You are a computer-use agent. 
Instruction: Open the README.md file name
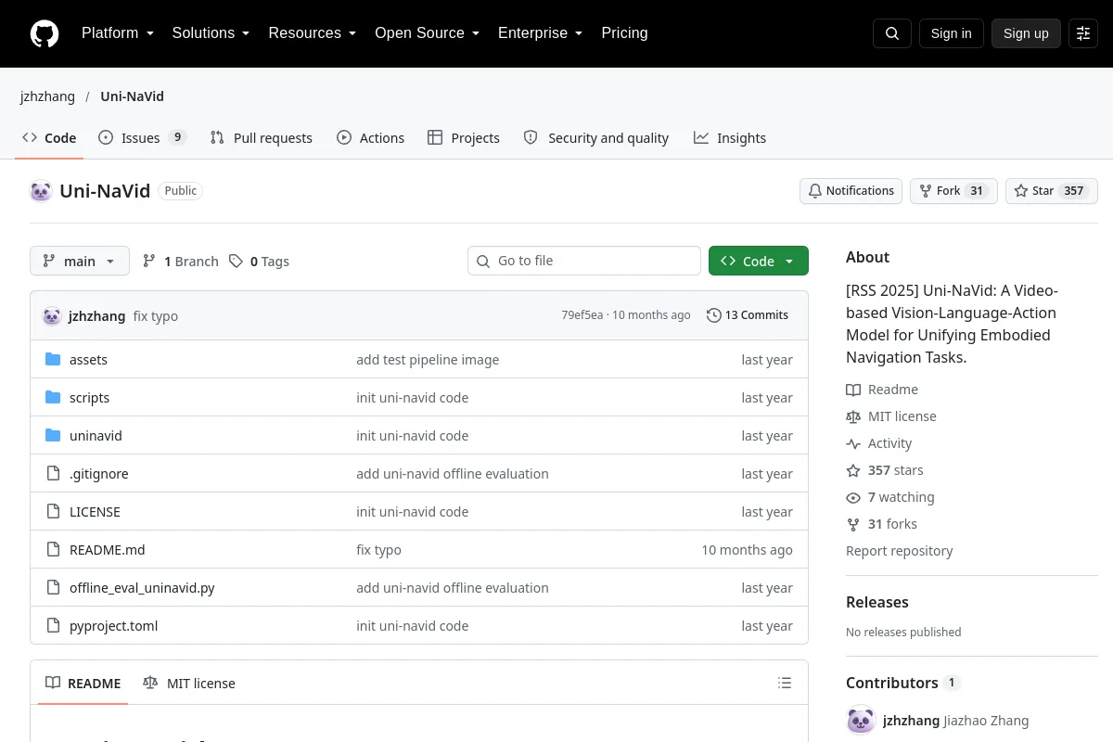coord(108,550)
